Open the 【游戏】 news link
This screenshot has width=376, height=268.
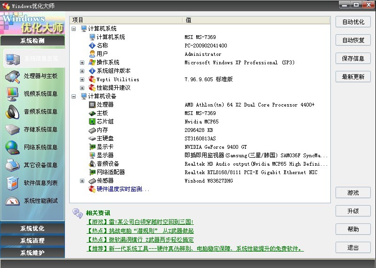point(140,222)
